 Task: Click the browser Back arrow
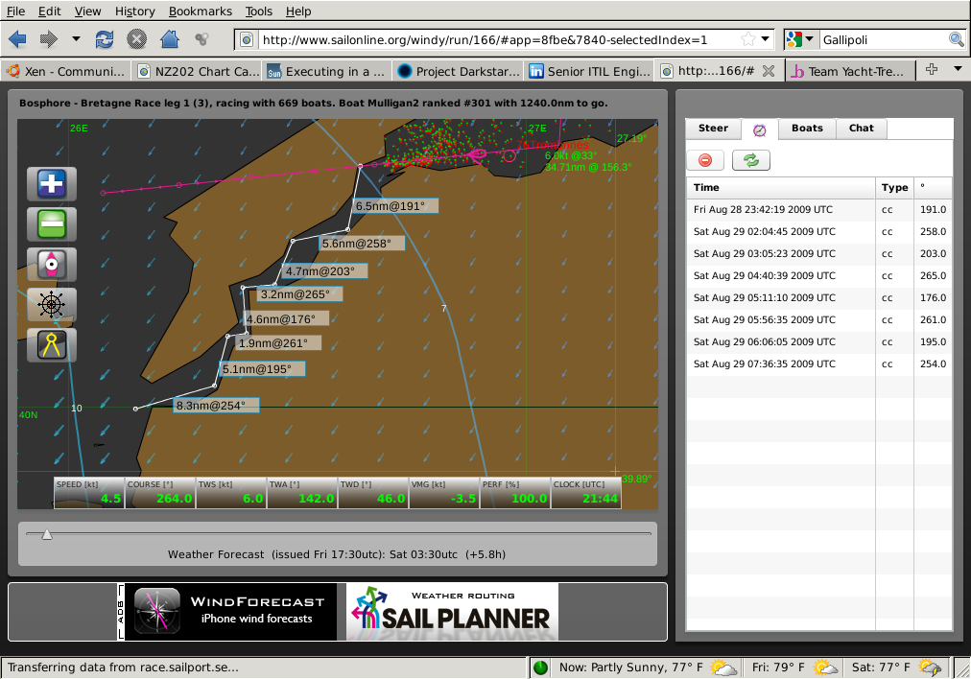(x=17, y=39)
